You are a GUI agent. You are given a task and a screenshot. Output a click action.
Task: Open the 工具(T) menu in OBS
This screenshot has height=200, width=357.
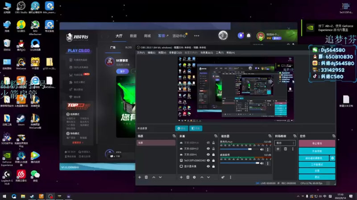tap(220, 52)
